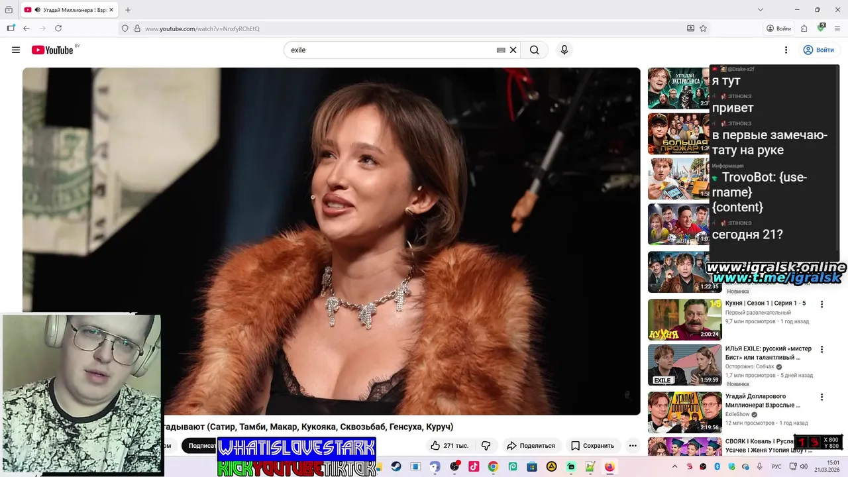Click the Поделиться share button

[x=531, y=445]
